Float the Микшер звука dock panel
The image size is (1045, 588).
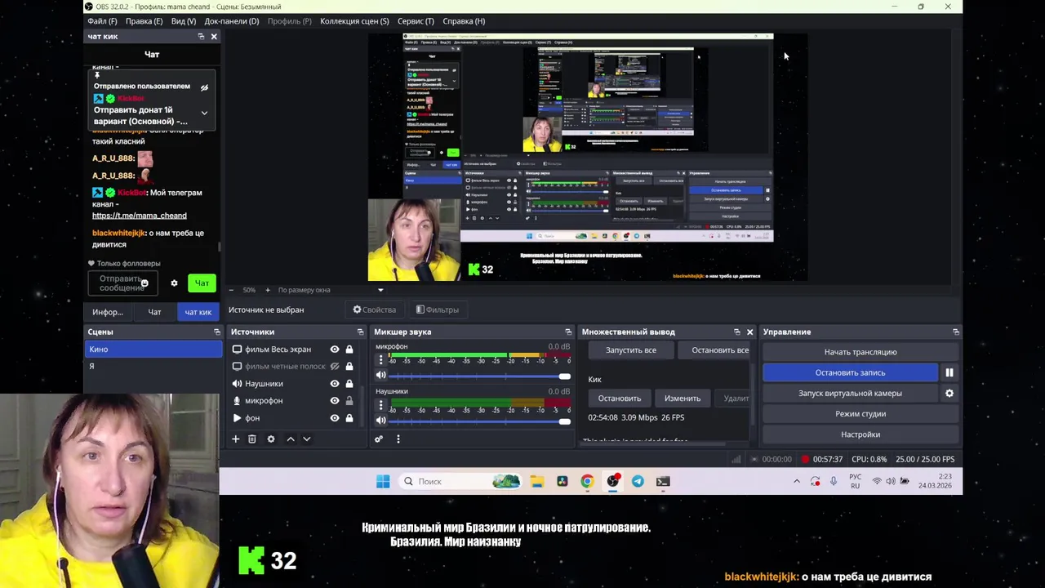pos(568,332)
